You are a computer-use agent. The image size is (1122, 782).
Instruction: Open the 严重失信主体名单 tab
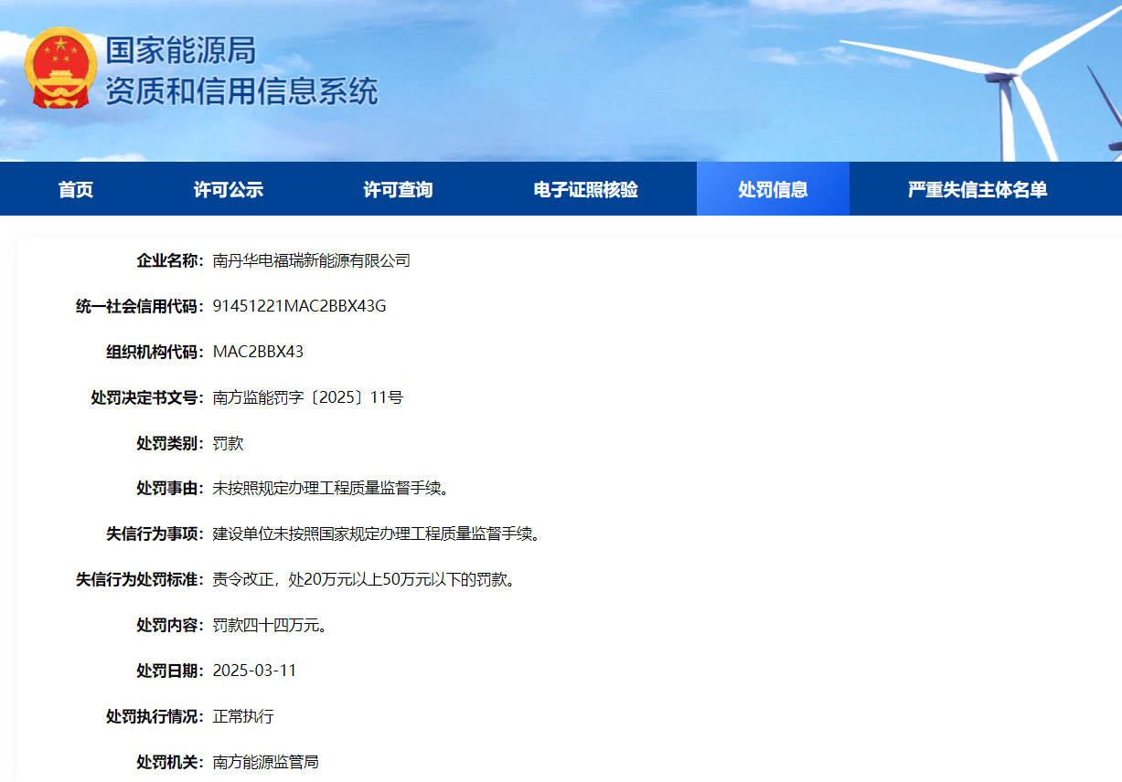tap(978, 190)
